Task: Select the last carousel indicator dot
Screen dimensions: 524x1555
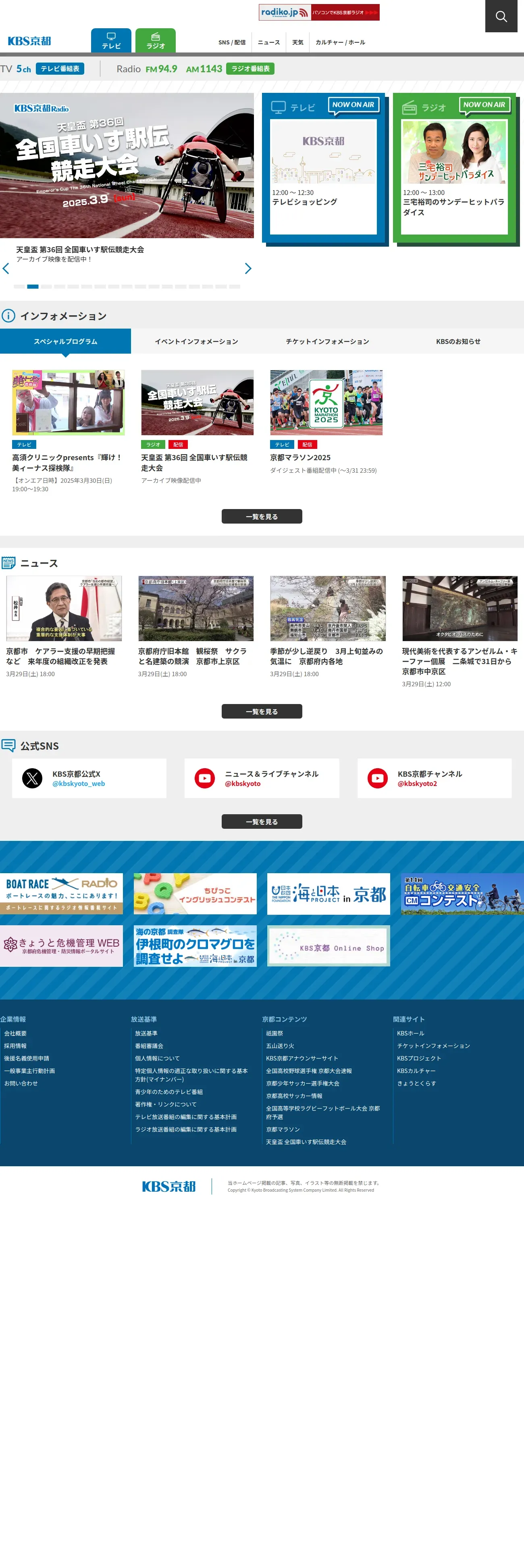Action: (235, 287)
